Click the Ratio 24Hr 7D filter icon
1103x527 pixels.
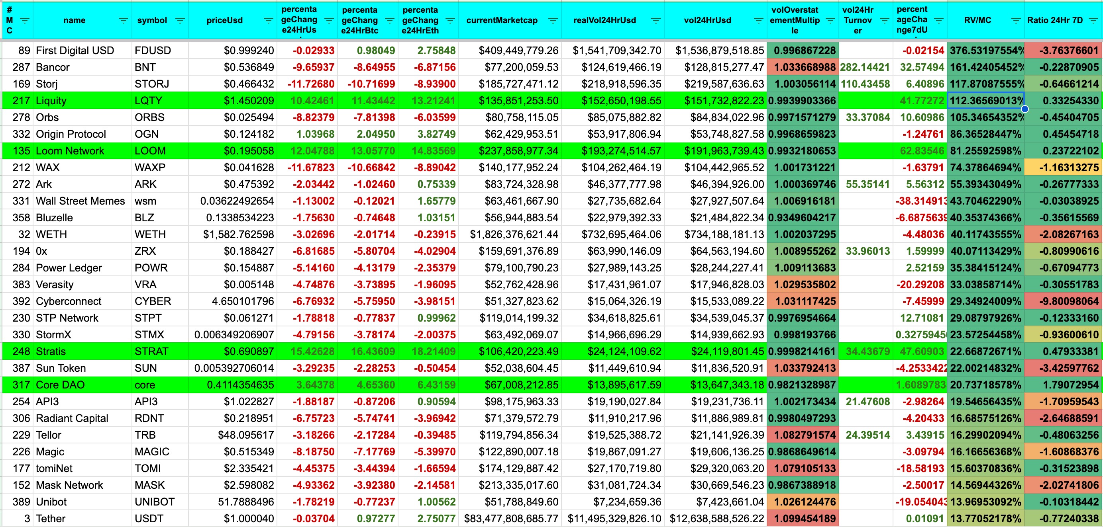coord(1093,21)
